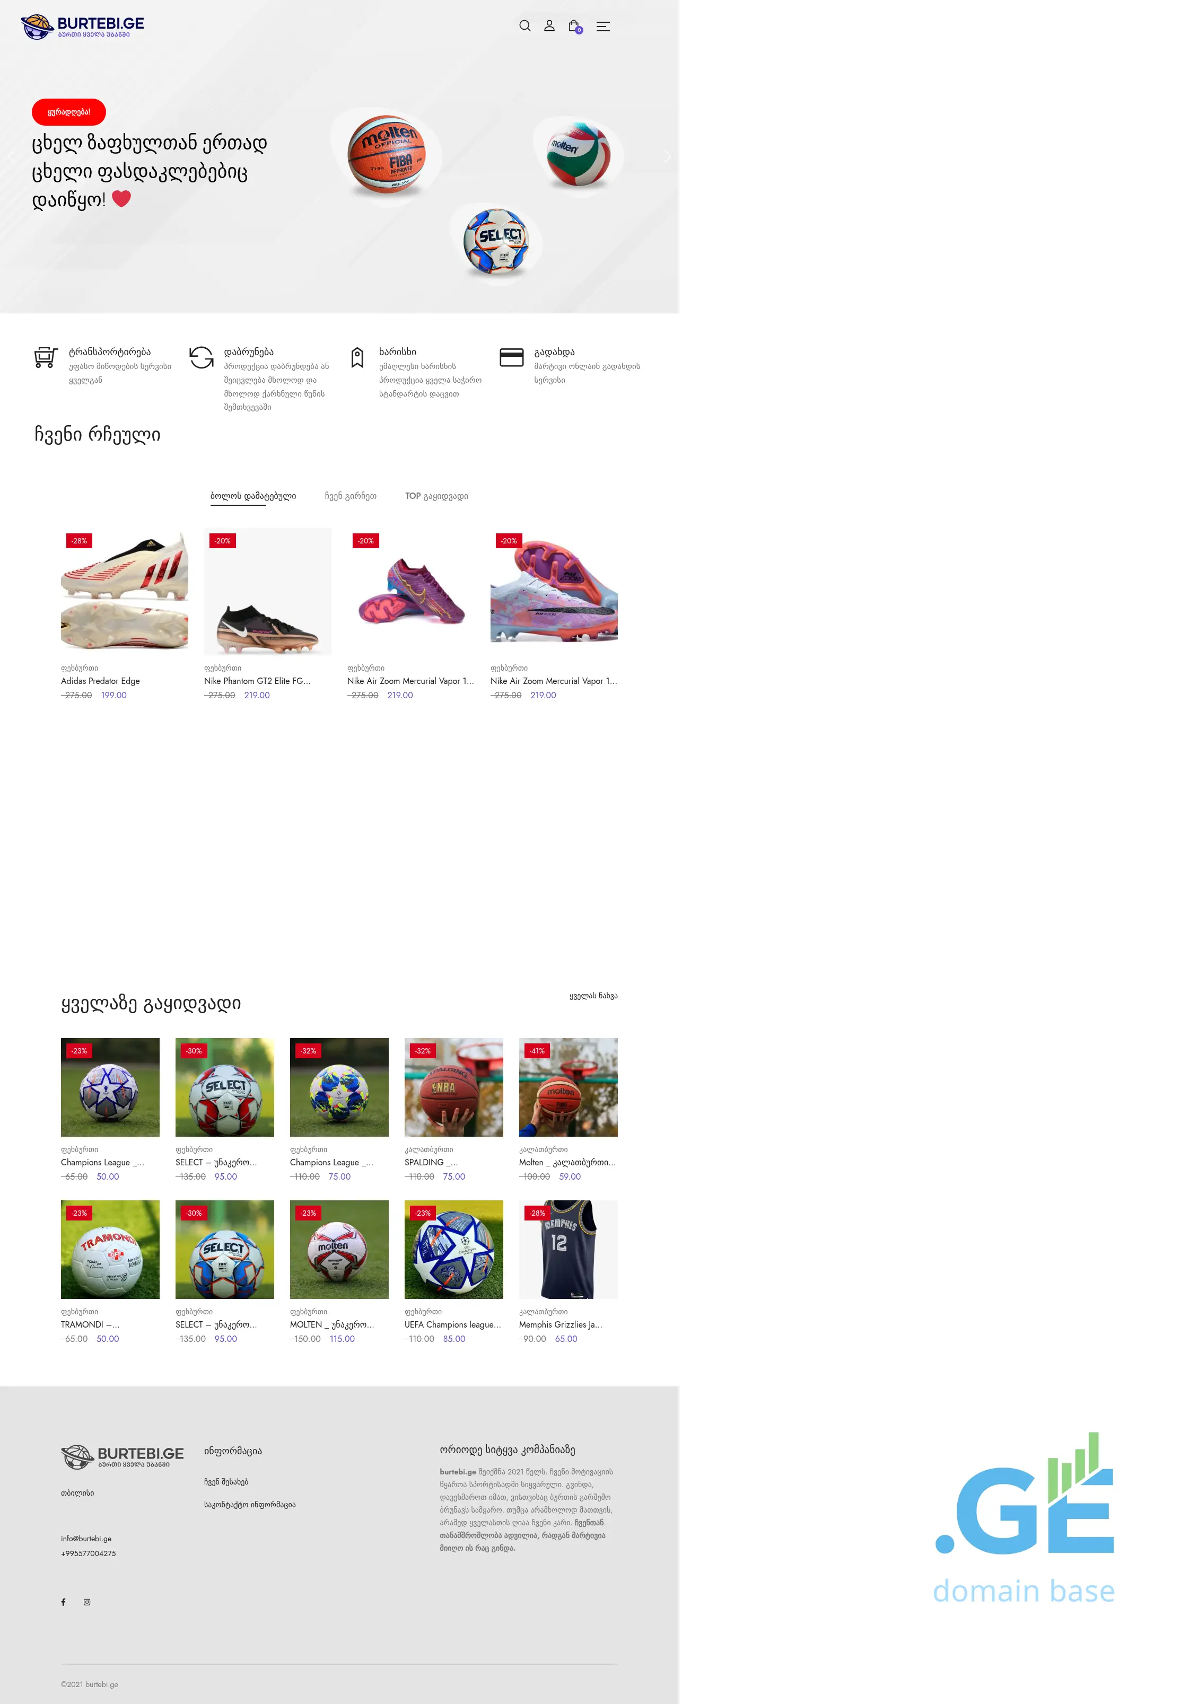The width and height of the screenshot is (1198, 1704).
Task: Open the shopping bag cart icon
Action: point(574,27)
